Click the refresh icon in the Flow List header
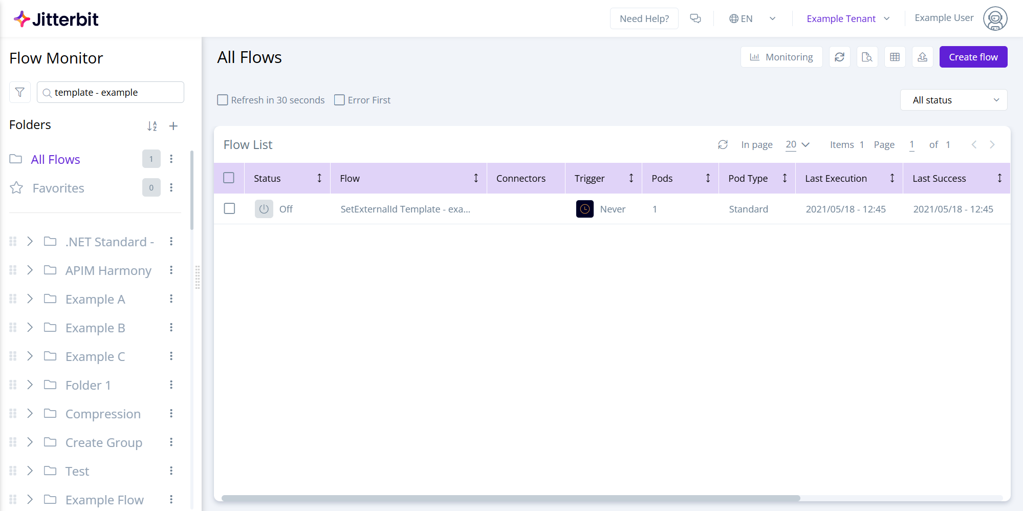This screenshot has width=1023, height=511. [723, 144]
